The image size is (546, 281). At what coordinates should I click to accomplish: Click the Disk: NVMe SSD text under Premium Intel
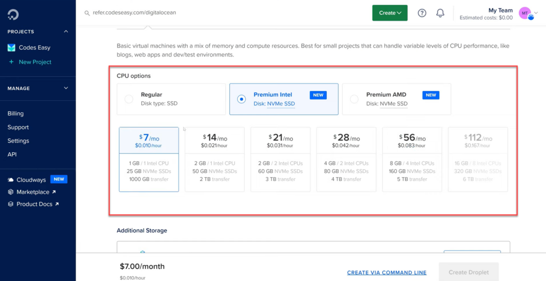(275, 103)
